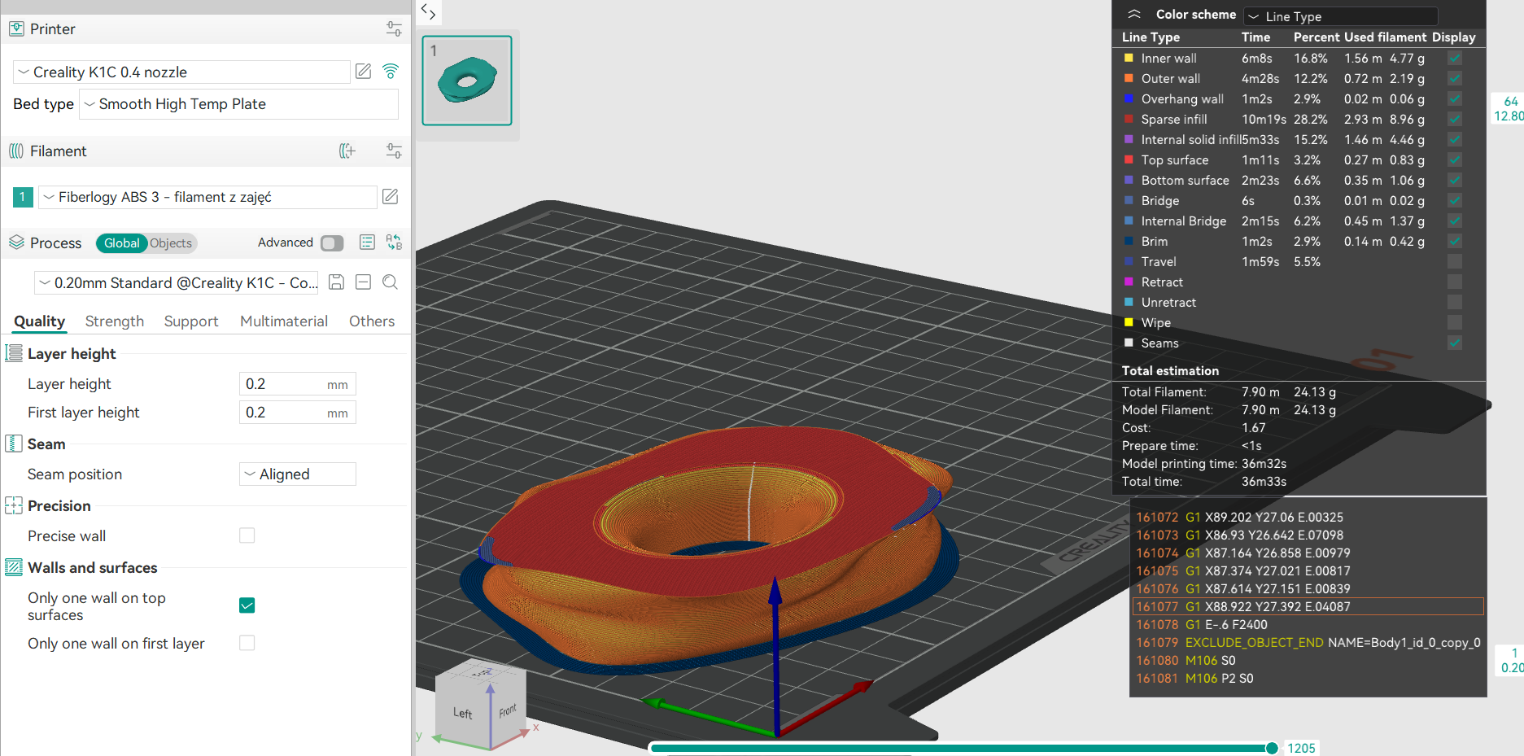Select the Objects process scope button
This screenshot has height=756, width=1524.
pos(171,243)
